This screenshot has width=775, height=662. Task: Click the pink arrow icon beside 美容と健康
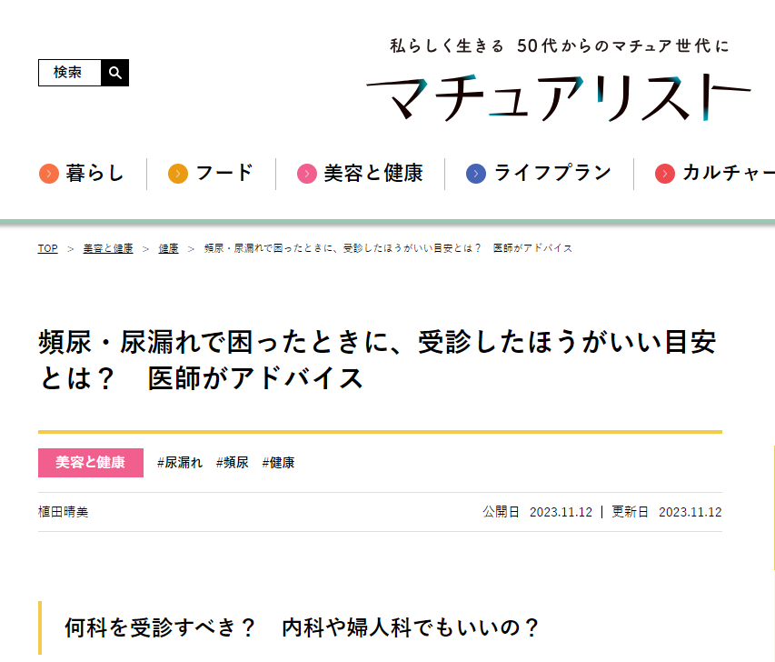point(307,174)
